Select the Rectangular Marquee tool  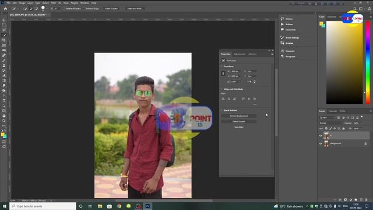4,24
